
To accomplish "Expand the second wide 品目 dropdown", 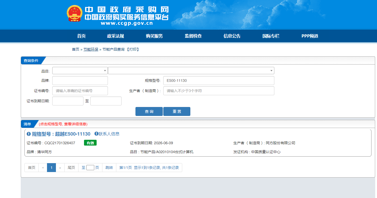I will coord(191,71).
